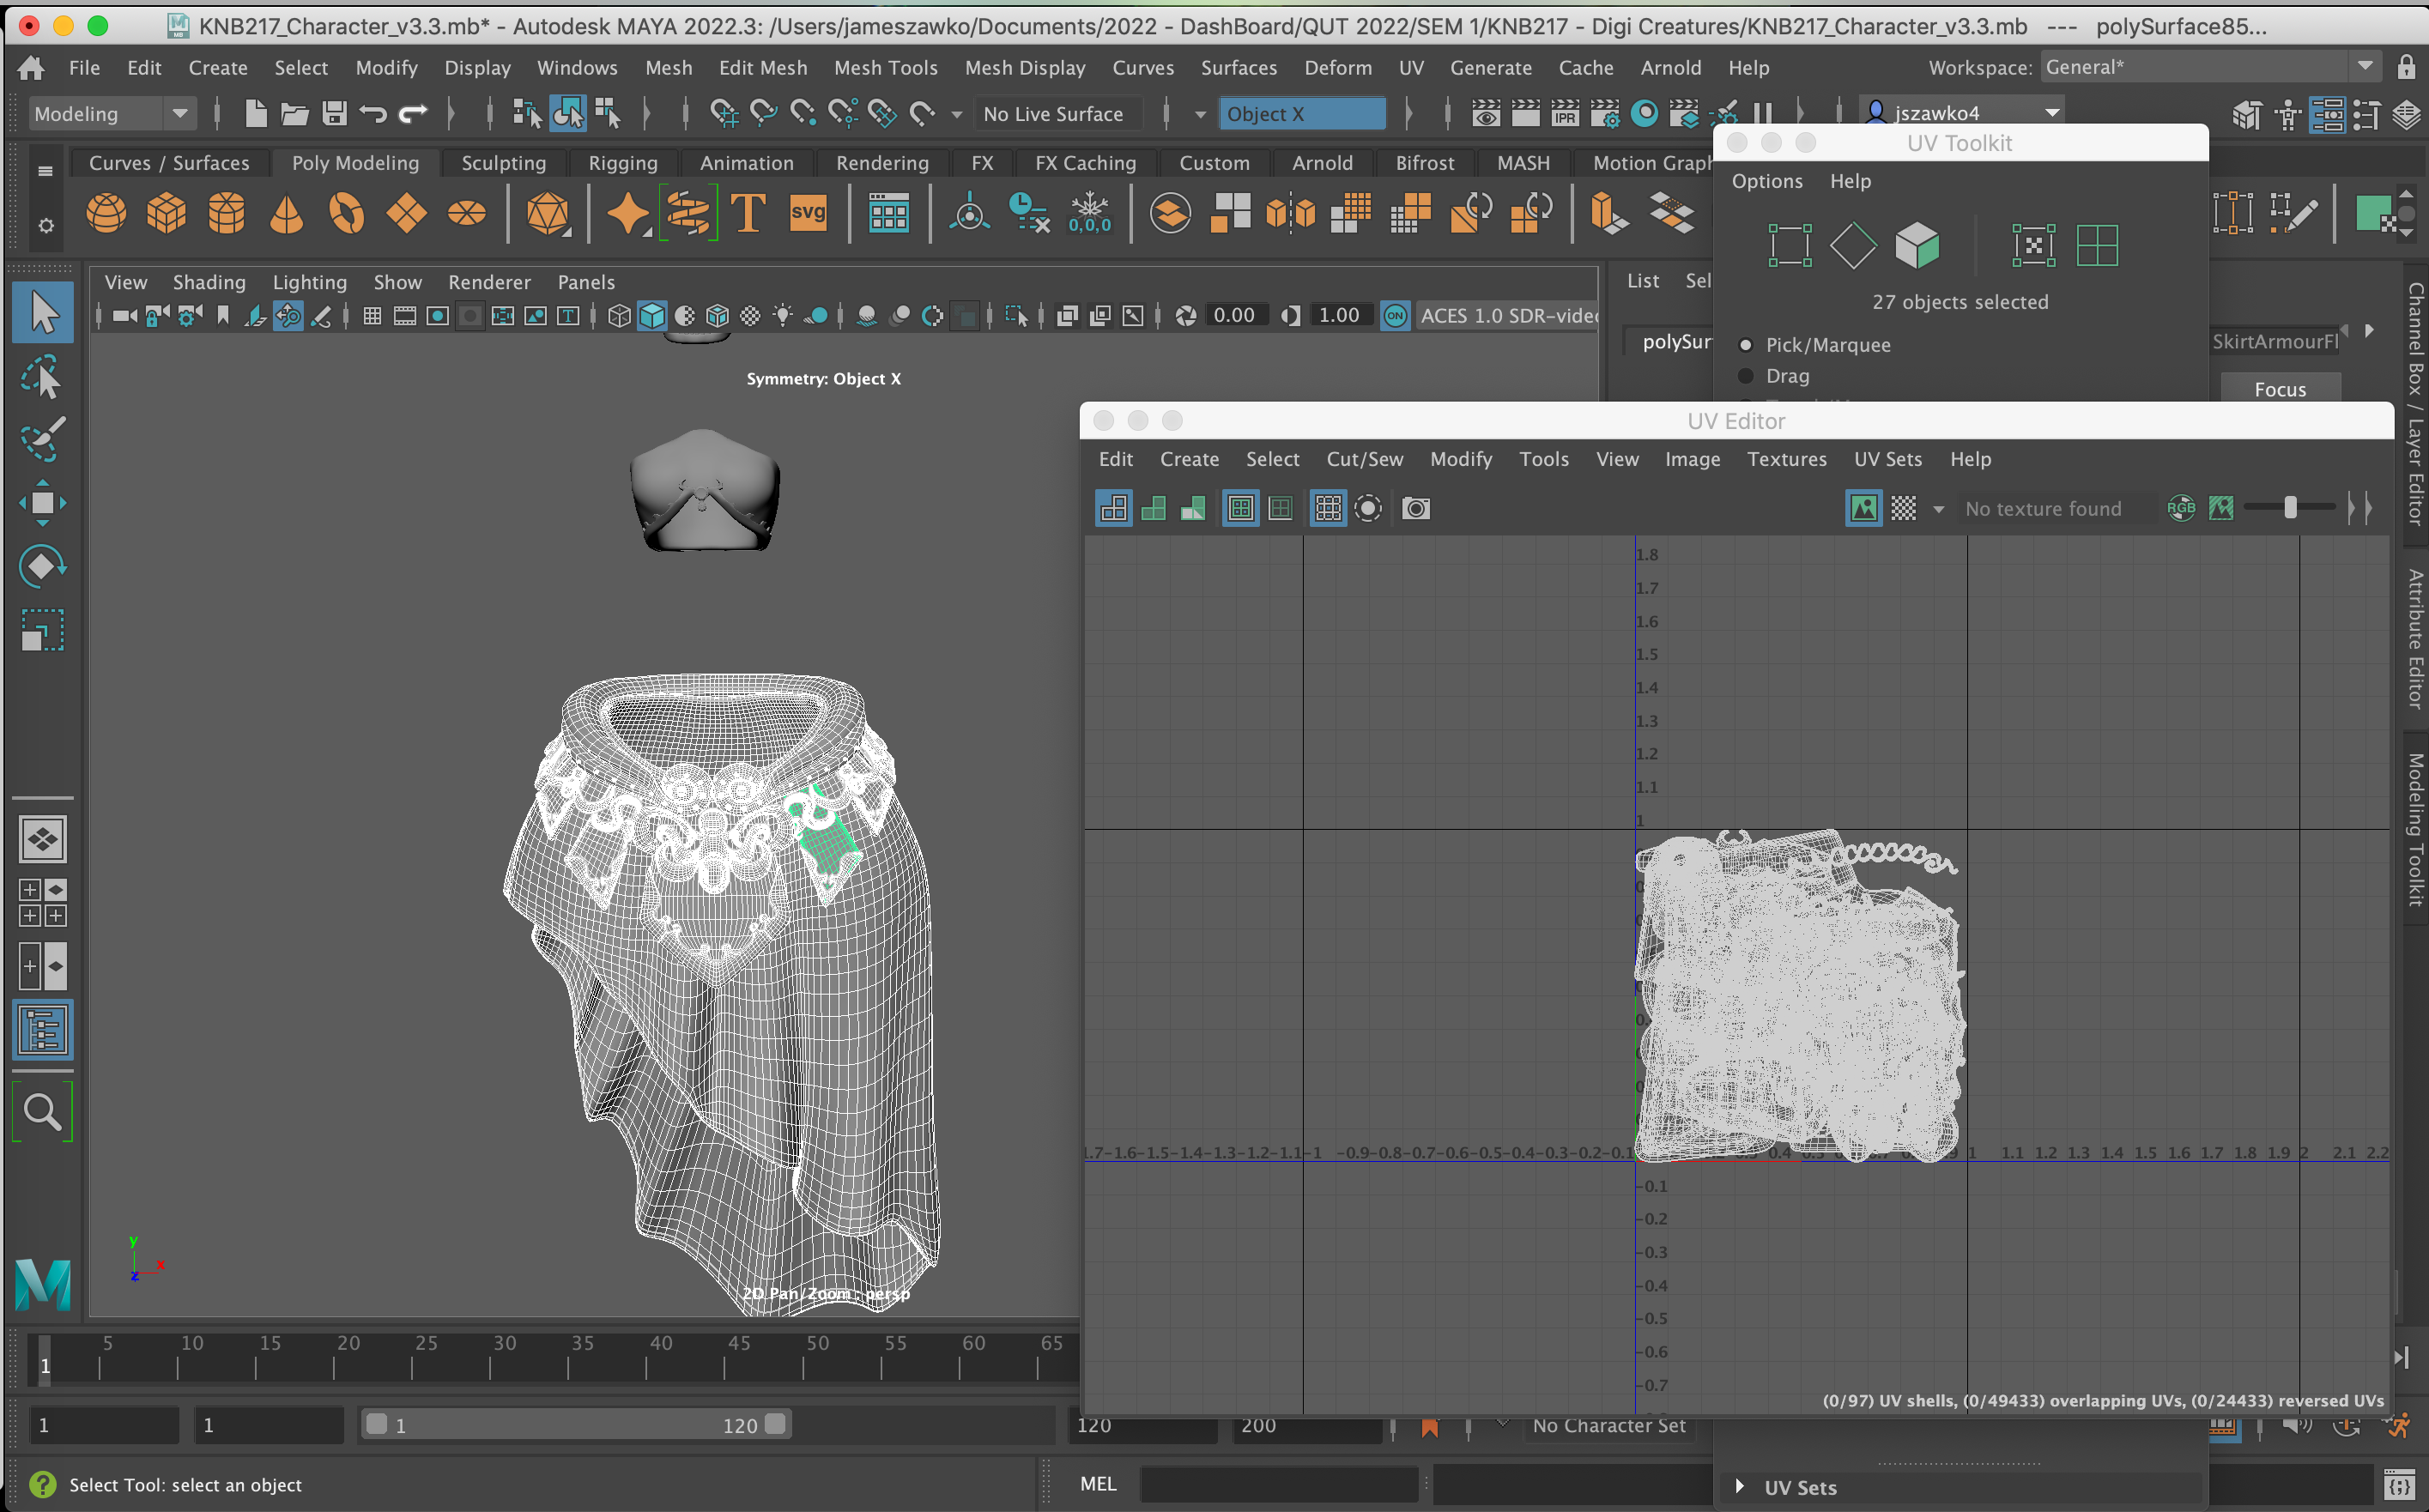The height and width of the screenshot is (1512, 2429).
Task: Click the polygon cone shelf icon
Action: (287, 214)
